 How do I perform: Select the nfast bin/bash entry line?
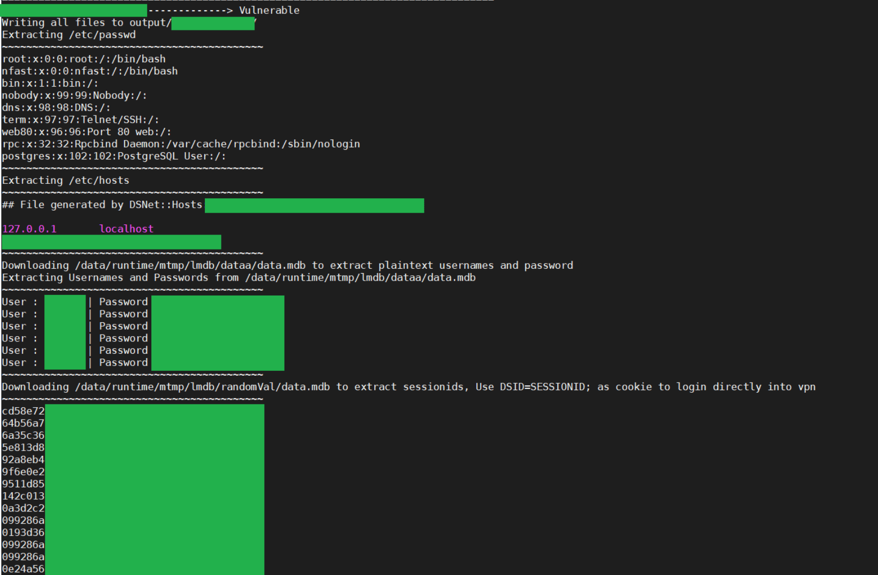tap(90, 71)
